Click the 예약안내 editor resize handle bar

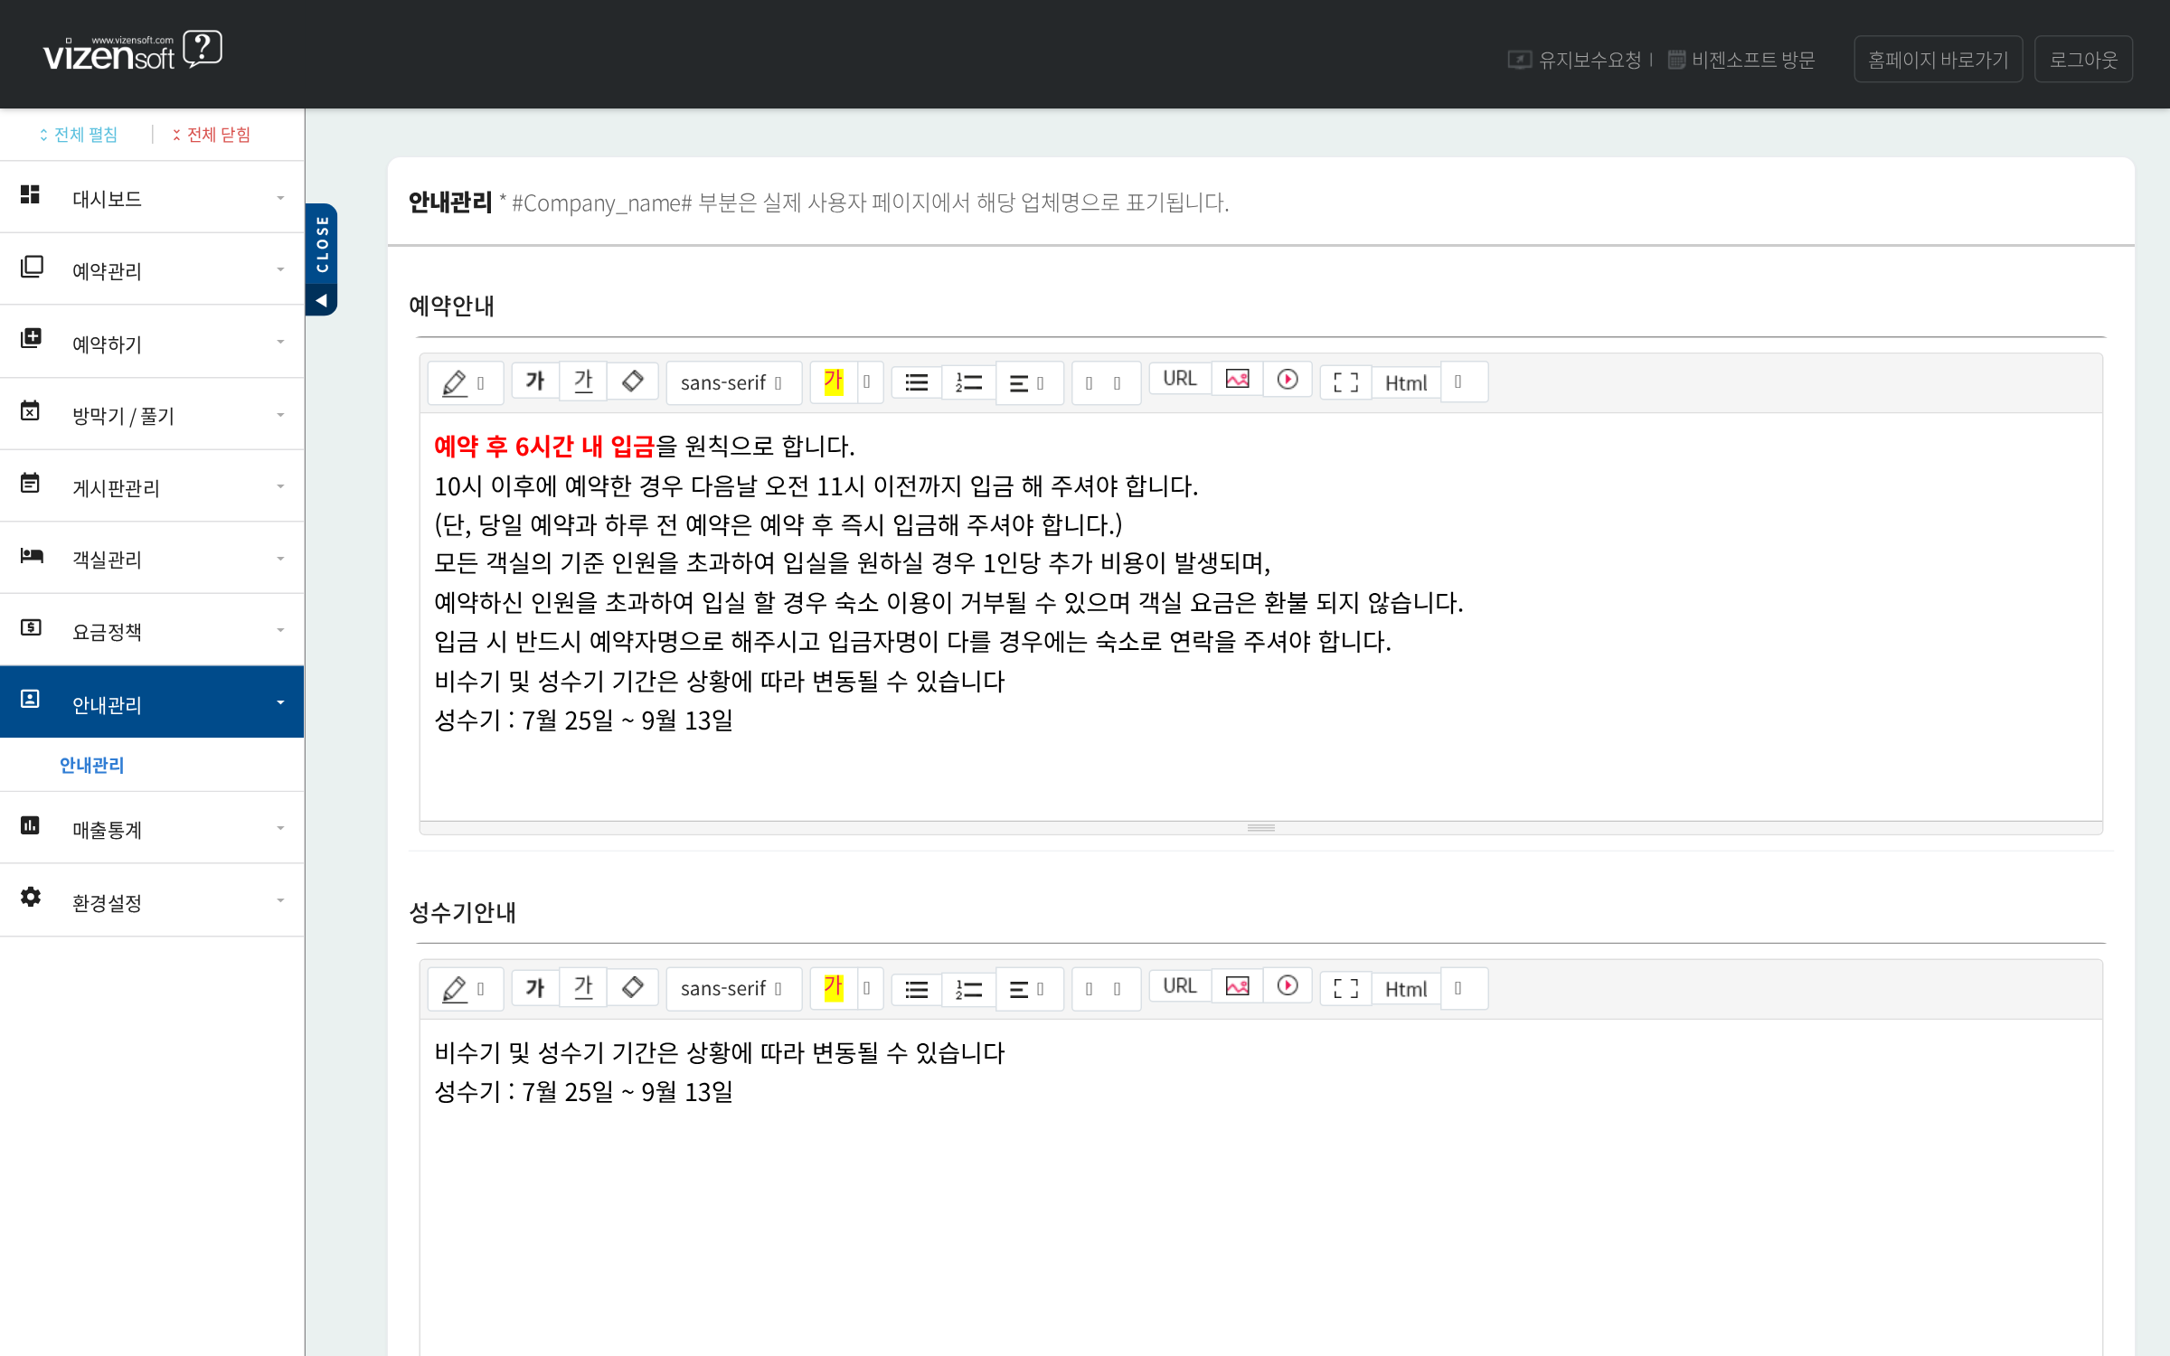coord(1260,827)
